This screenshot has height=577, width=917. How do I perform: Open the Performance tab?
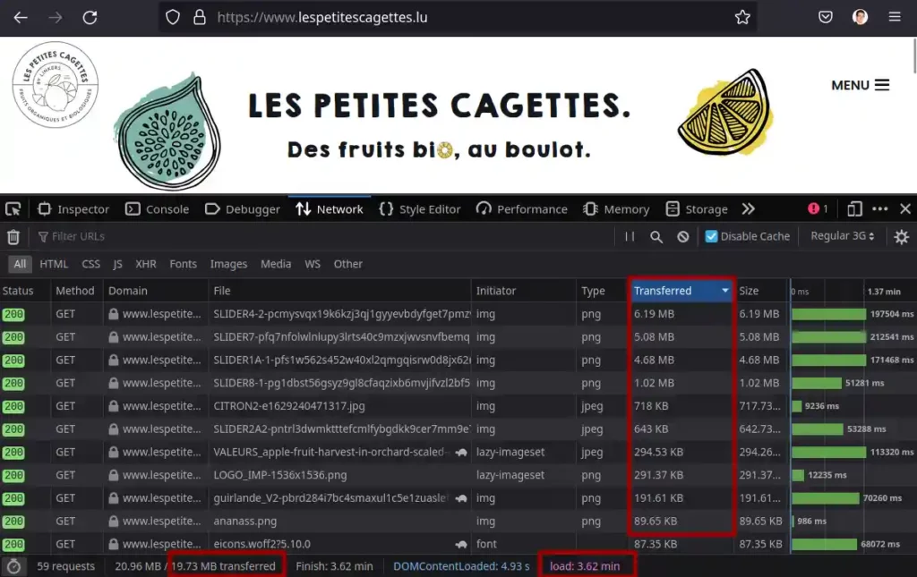pos(522,209)
